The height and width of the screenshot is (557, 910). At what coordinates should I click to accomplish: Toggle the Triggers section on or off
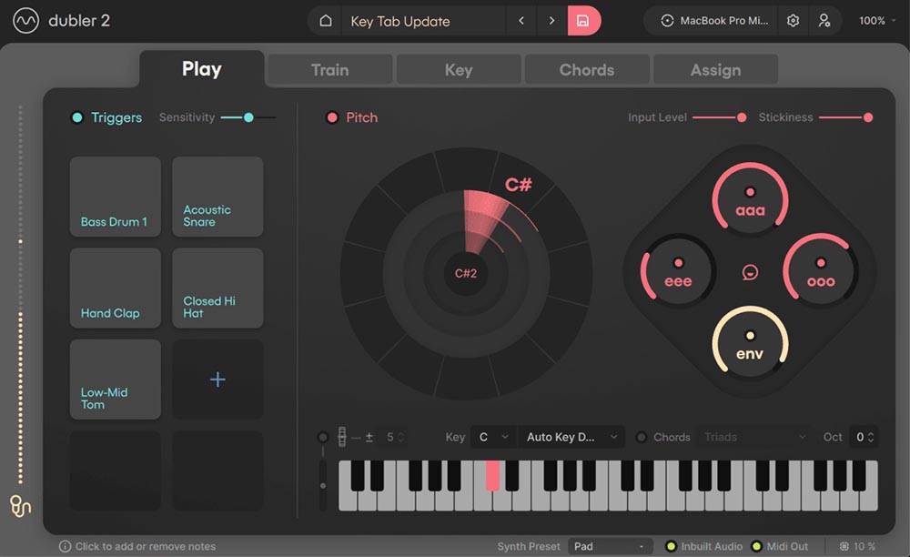click(77, 117)
